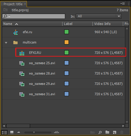Collapse the multicam bin

tap(6, 43)
